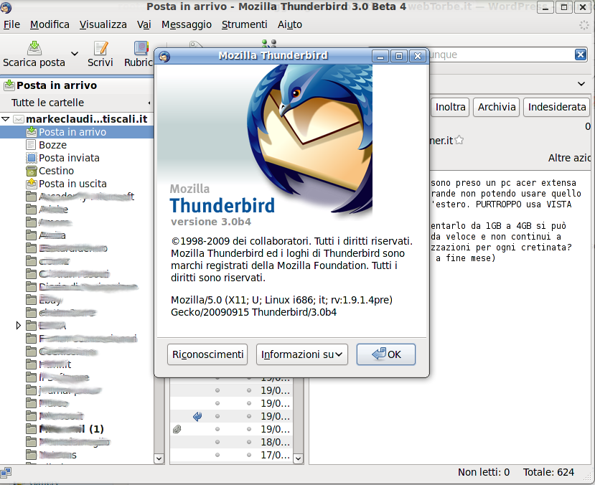The width and height of the screenshot is (595, 485).
Task: Click the Thunderbird icon in dialog title bar
Action: [164, 56]
